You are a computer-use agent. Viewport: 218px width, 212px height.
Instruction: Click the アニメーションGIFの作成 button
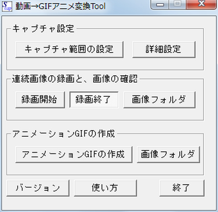coord(74,155)
